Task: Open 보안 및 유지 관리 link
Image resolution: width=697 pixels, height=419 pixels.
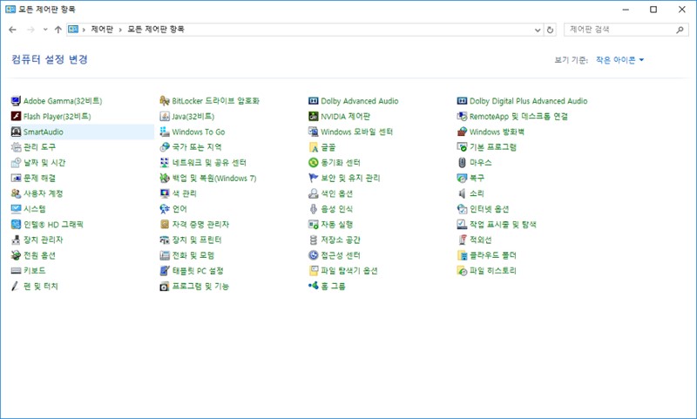Action: (x=351, y=179)
